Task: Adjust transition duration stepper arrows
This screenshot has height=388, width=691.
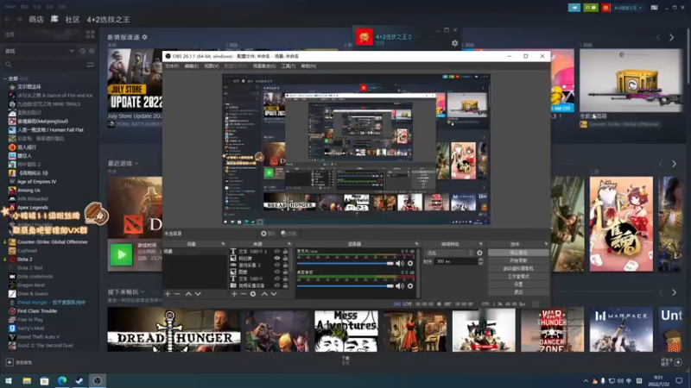Action: click(480, 261)
